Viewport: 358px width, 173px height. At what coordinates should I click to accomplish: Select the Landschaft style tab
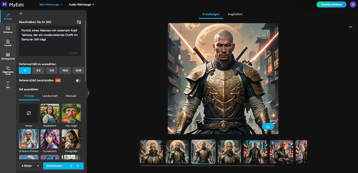coord(50,96)
